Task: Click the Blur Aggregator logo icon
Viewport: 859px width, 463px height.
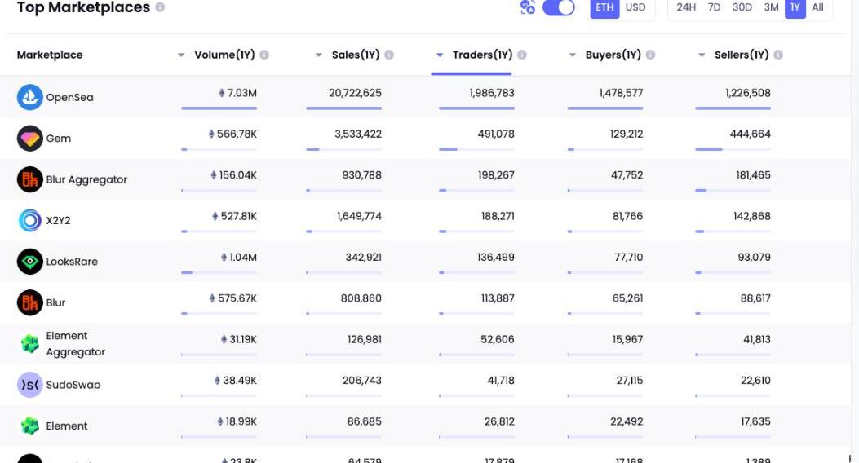Action: click(29, 179)
